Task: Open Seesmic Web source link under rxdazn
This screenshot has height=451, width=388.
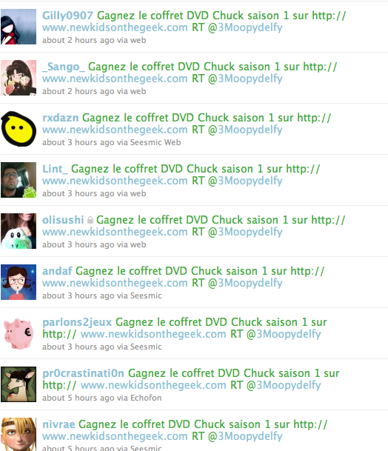Action: pos(155,142)
